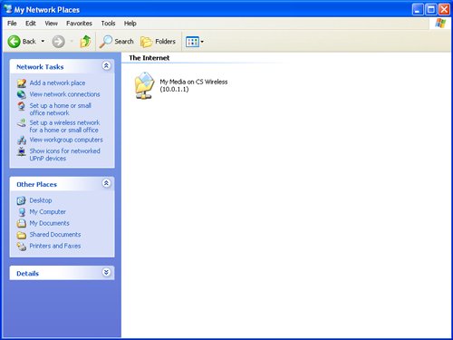Viewport: 453px width, 340px height.
Task: Open the Back history dropdown arrow
Action: pos(43,41)
